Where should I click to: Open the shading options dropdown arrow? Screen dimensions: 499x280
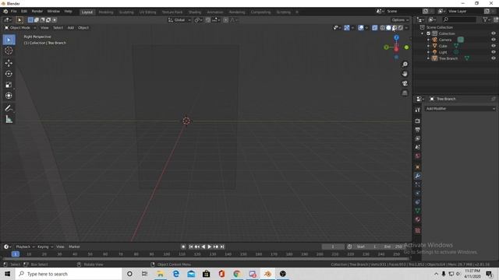click(x=407, y=28)
